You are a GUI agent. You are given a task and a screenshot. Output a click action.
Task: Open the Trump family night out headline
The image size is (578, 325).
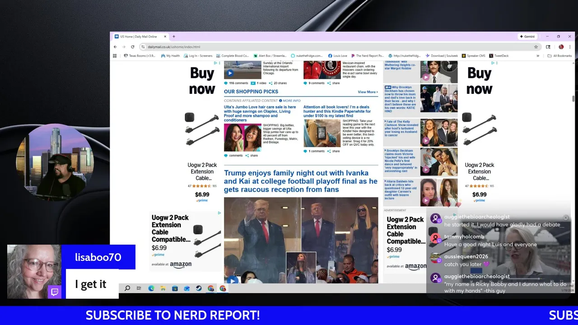301,181
